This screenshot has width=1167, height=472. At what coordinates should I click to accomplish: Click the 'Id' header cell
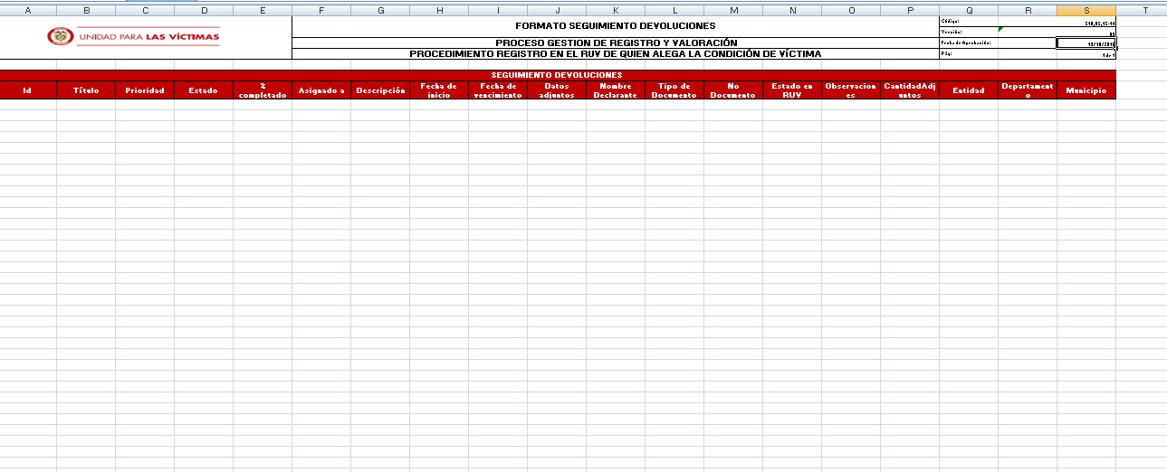(27, 90)
